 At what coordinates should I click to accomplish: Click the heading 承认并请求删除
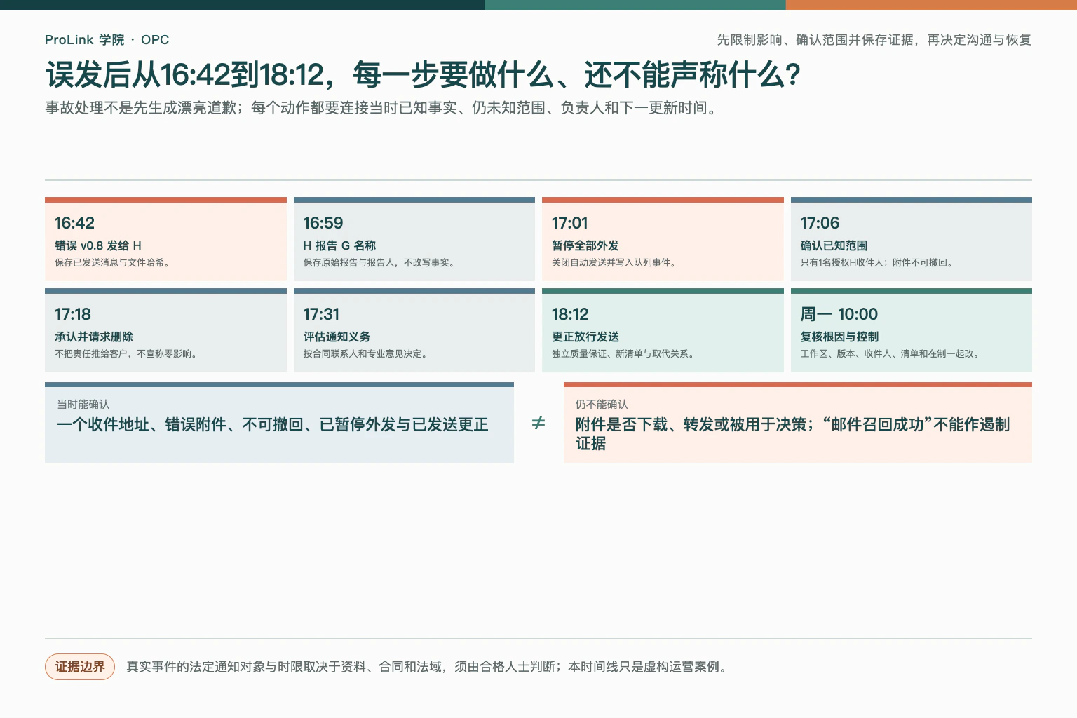tap(94, 337)
